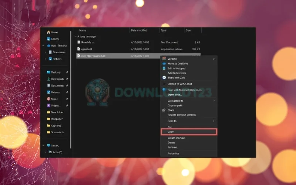Viewport: 296px width, 185px height.
Task: Click the Share icon in context menu
Action: tap(164, 110)
